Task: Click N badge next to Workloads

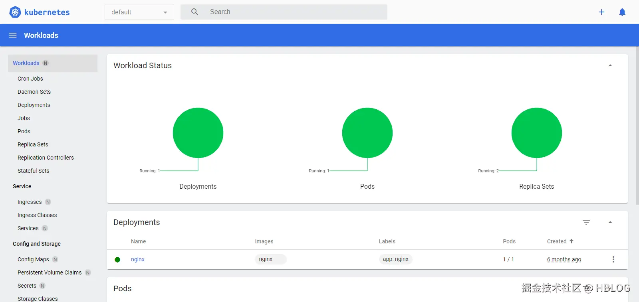Action: [x=46, y=63]
